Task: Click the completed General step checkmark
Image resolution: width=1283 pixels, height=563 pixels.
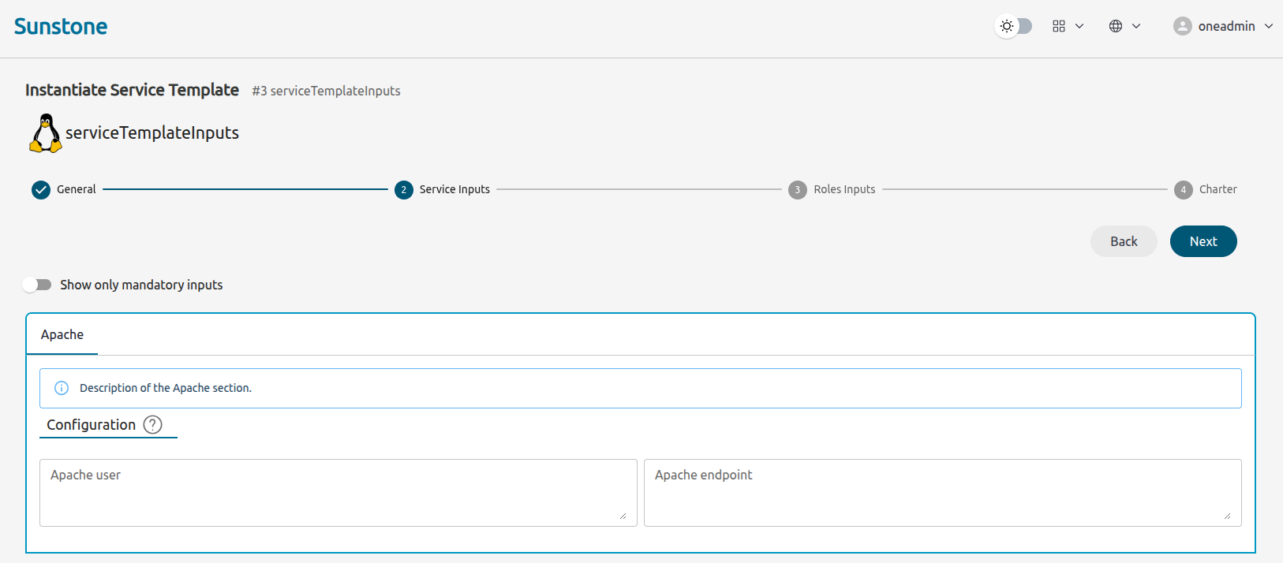Action: point(41,190)
